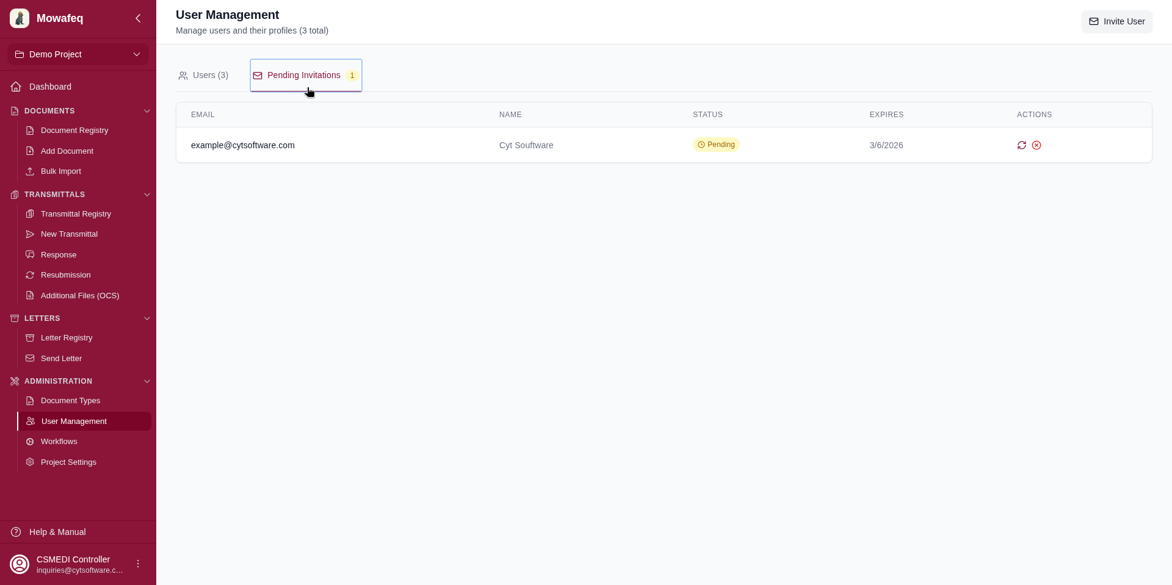Click the Resubmission refresh icon

pyautogui.click(x=29, y=275)
